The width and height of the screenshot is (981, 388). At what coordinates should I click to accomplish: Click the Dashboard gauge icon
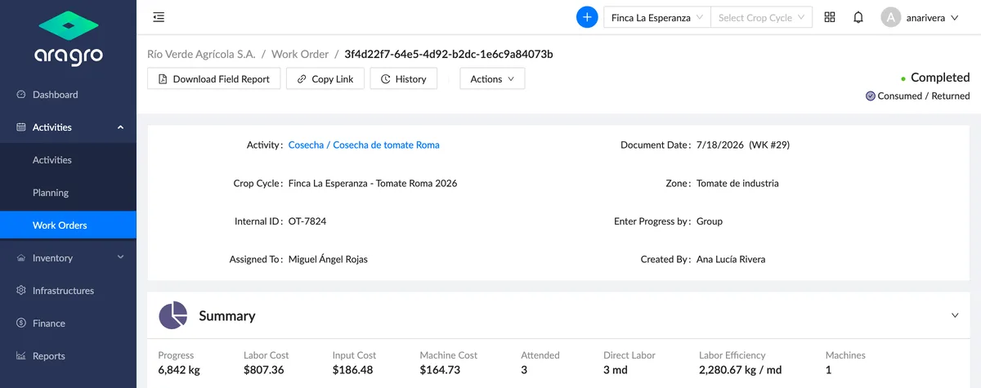(21, 95)
